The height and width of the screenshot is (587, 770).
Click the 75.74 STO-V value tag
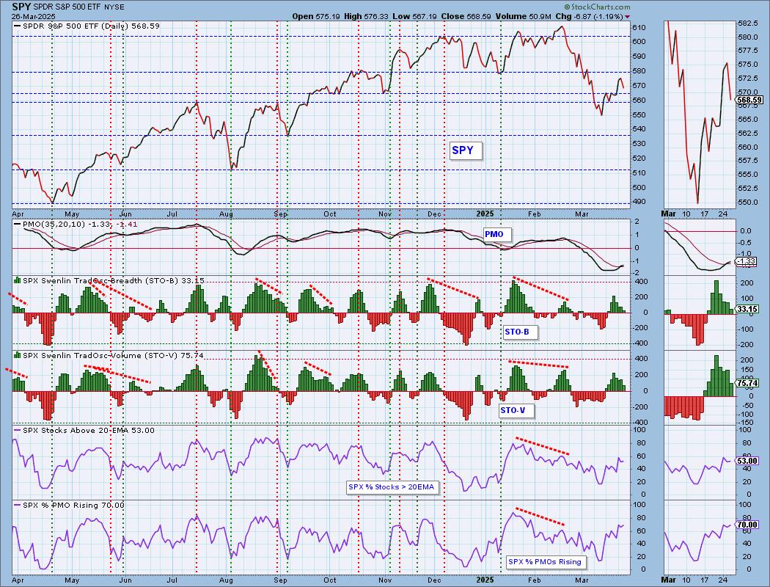pos(747,383)
